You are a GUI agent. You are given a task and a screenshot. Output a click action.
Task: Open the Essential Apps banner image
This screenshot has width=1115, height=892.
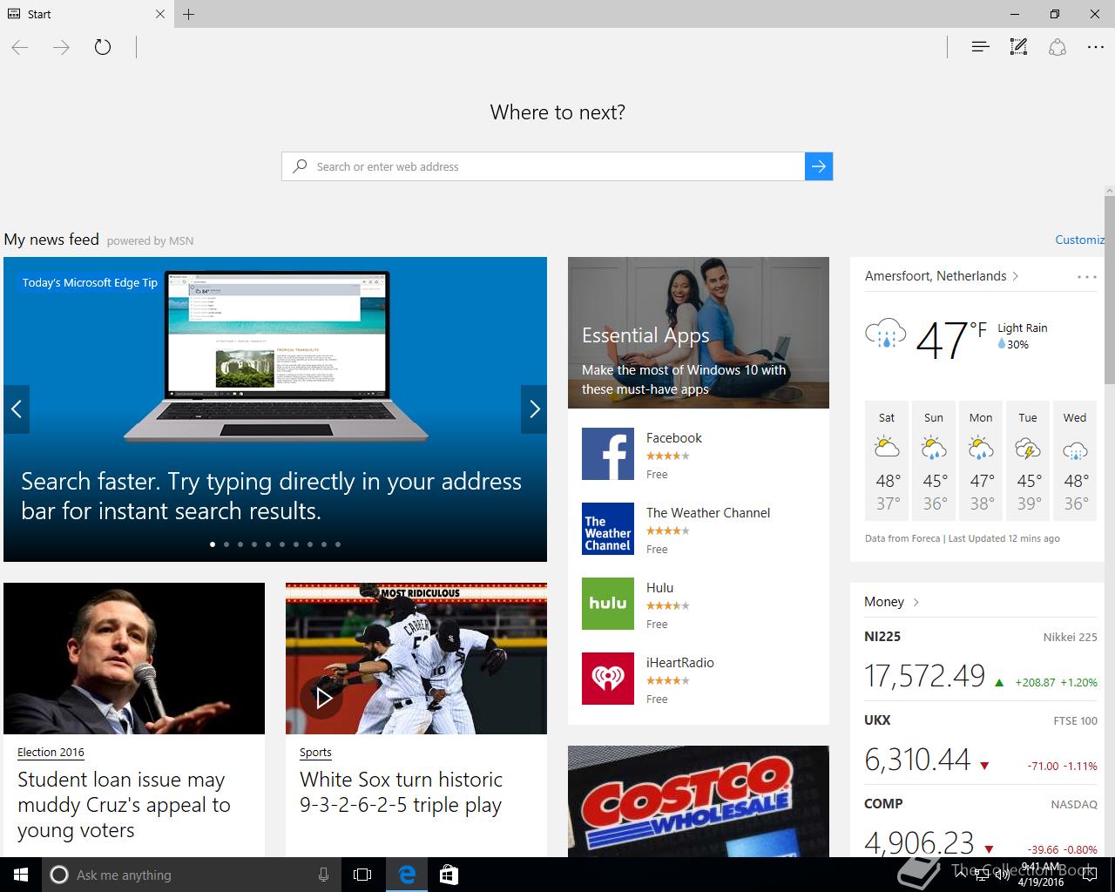(x=699, y=333)
